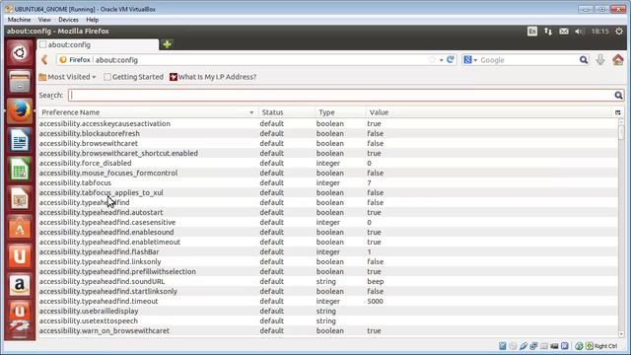Open Ubuntu Software Center icon
The image size is (631, 355).
20,227
